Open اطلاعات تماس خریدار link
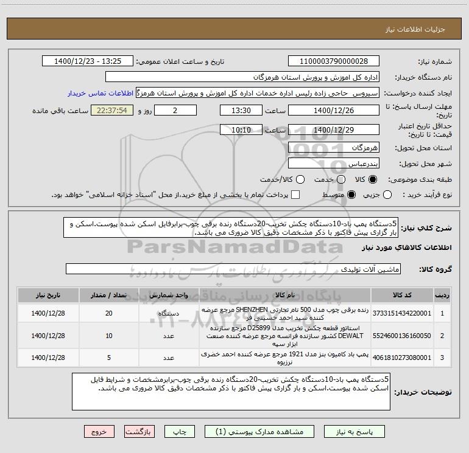The height and width of the screenshot is (453, 469). [x=100, y=93]
